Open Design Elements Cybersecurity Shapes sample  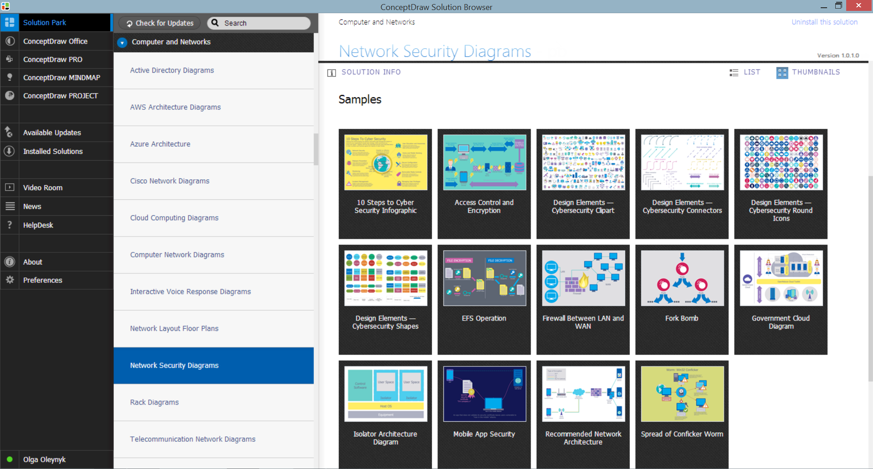click(385, 300)
